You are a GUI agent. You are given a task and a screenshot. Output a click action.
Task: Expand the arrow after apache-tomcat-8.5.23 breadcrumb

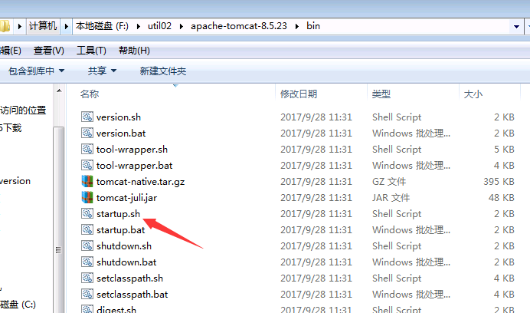coord(297,26)
